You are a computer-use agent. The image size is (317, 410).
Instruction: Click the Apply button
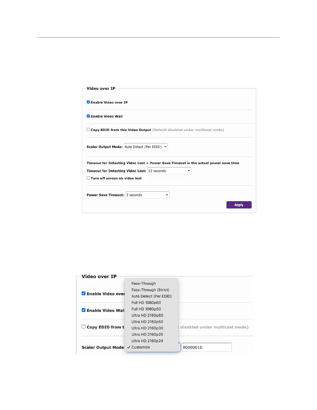click(239, 205)
